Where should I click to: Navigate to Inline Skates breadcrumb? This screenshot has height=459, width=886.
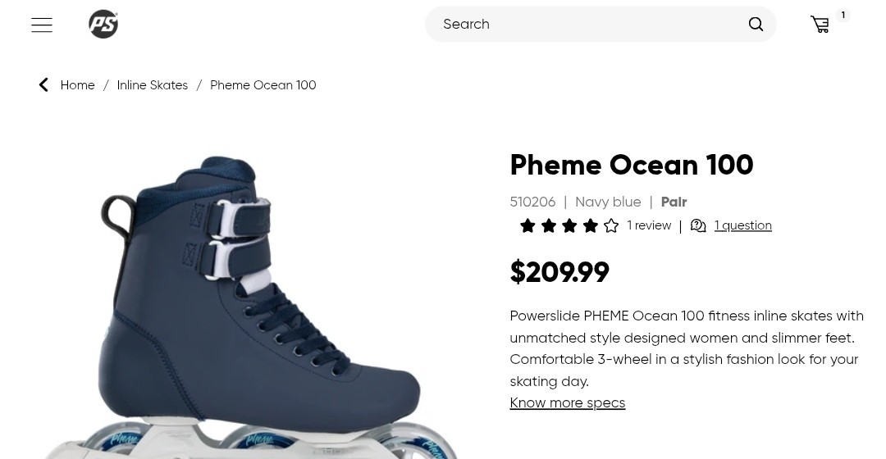pos(152,85)
